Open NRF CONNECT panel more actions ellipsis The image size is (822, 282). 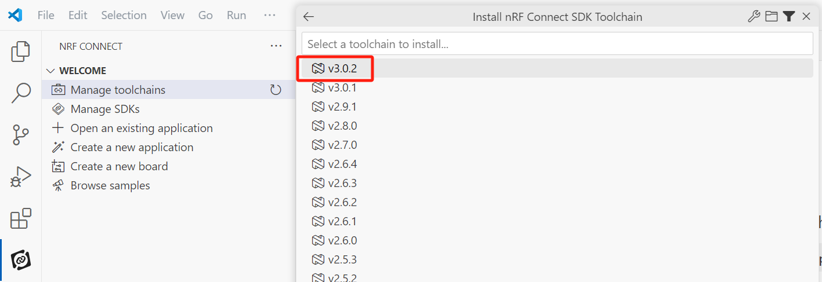pyautogui.click(x=276, y=46)
